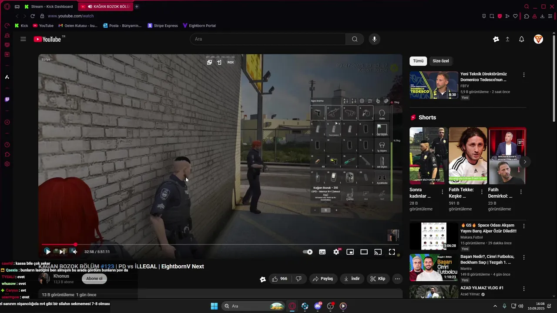This screenshot has width=557, height=313.
Task: Open options for AZAD YILMAZ VLOG video
Action: pyautogui.click(x=524, y=289)
